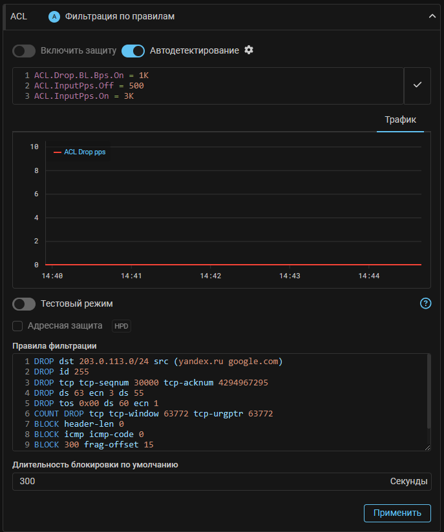
Task: Click the checkmark confirm button beside parameters
Action: [x=418, y=85]
